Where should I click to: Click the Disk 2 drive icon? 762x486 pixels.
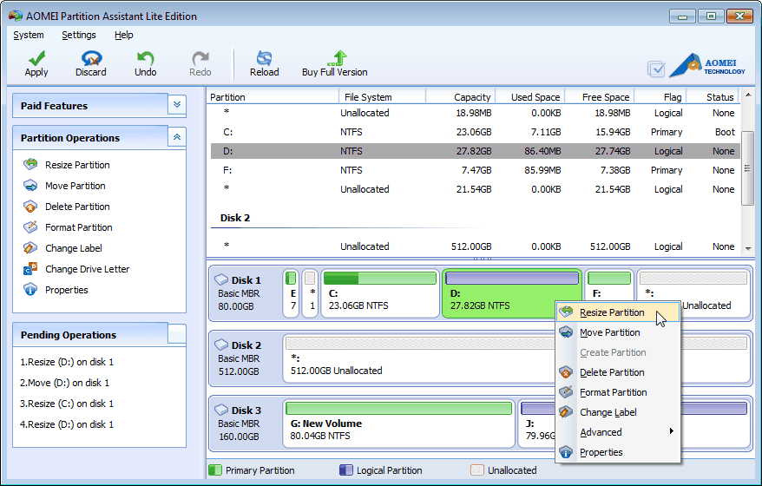point(221,345)
